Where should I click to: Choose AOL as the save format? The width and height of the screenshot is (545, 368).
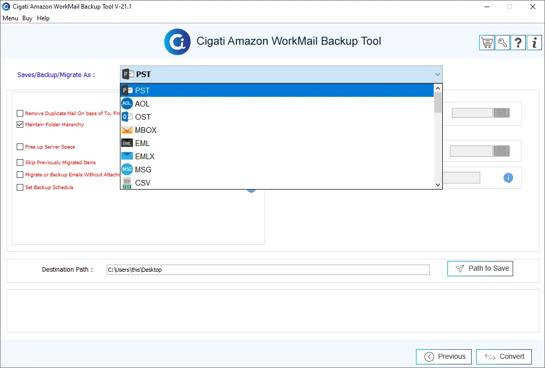click(277, 104)
